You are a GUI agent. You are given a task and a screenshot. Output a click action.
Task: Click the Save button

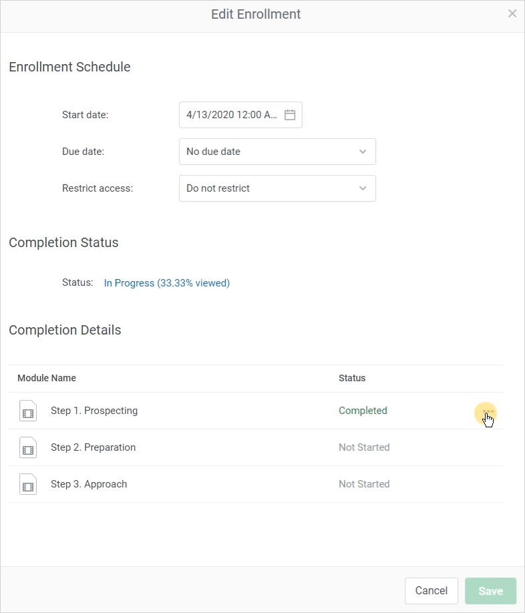click(x=490, y=591)
